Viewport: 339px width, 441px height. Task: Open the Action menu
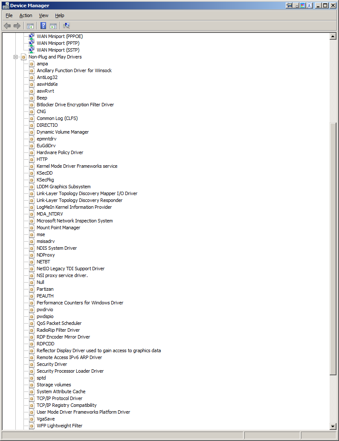[x=26, y=15]
